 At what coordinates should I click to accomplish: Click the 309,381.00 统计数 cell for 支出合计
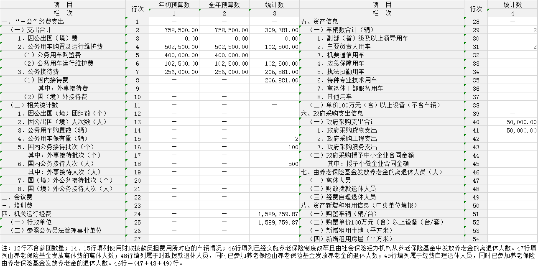(x=274, y=30)
